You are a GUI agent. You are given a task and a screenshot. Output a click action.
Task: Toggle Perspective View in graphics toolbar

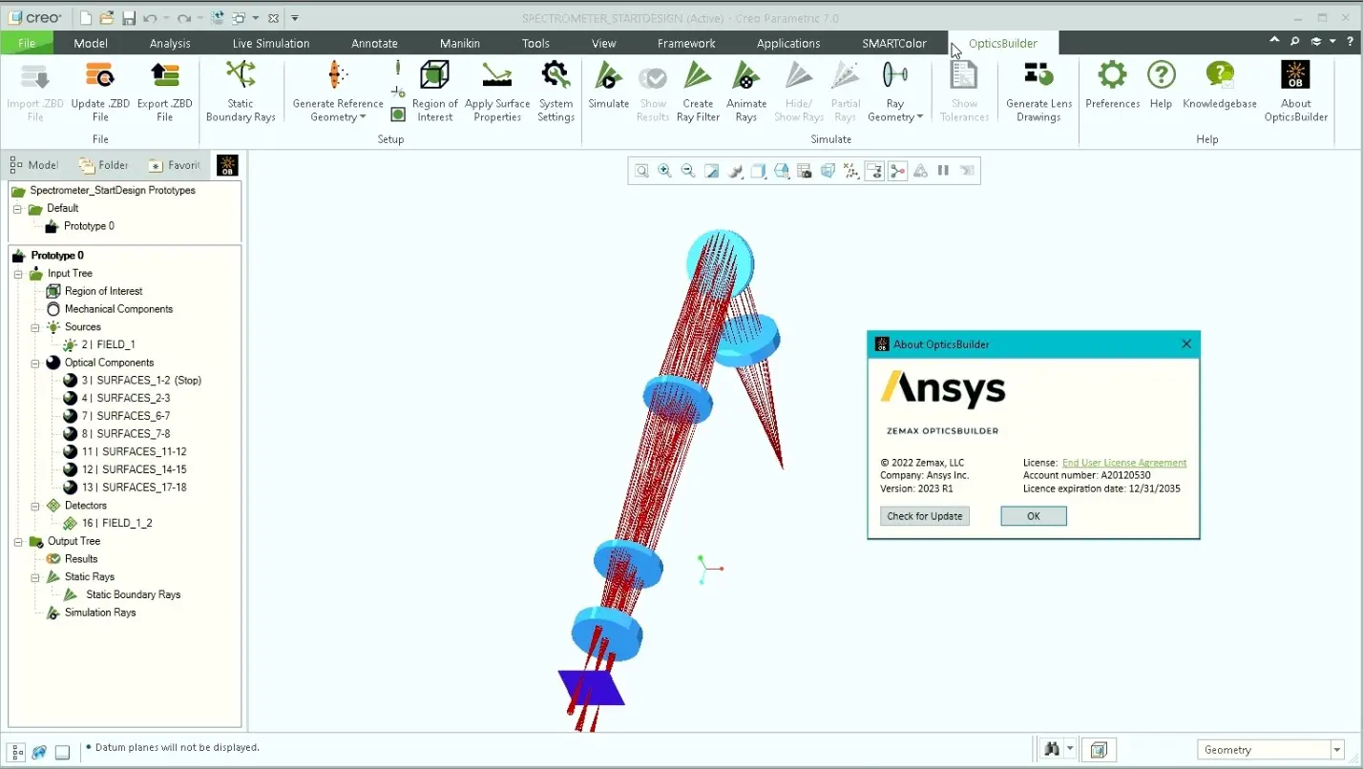(x=828, y=171)
